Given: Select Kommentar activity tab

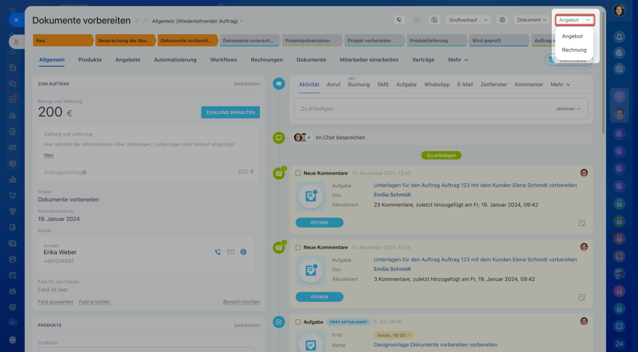Looking at the screenshot, I should tap(529, 85).
